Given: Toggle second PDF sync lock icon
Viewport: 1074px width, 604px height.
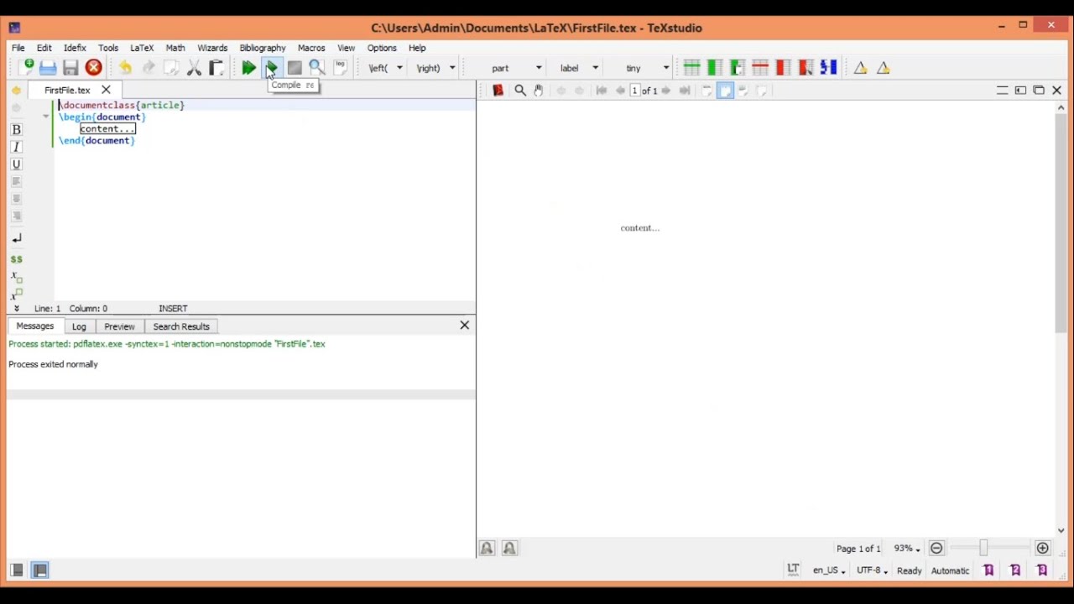Looking at the screenshot, I should (x=509, y=548).
